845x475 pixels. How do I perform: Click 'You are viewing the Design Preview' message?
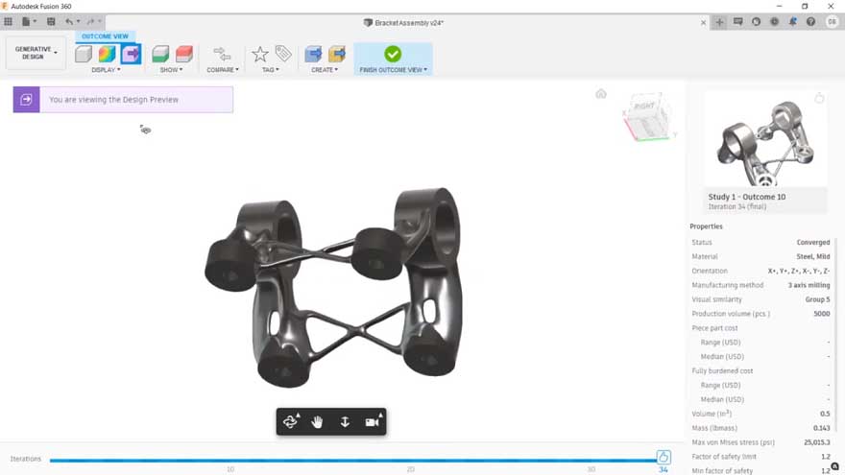(x=113, y=100)
